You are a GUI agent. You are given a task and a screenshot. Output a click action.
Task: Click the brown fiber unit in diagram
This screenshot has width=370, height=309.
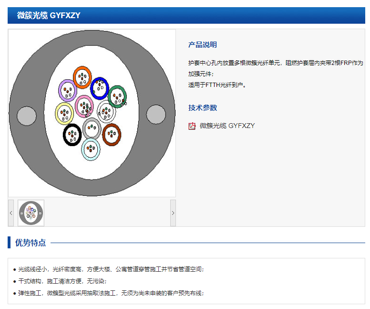[x=112, y=134]
